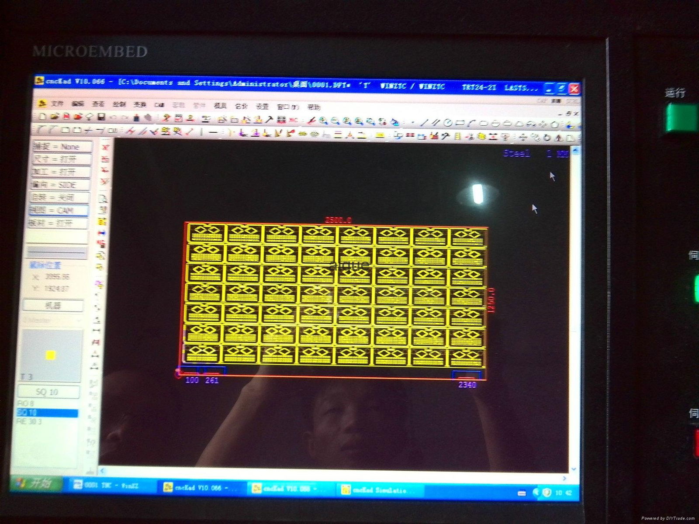Click the clamp labeled 2340
Viewport: 699px width, 524px height.
pyautogui.click(x=467, y=376)
